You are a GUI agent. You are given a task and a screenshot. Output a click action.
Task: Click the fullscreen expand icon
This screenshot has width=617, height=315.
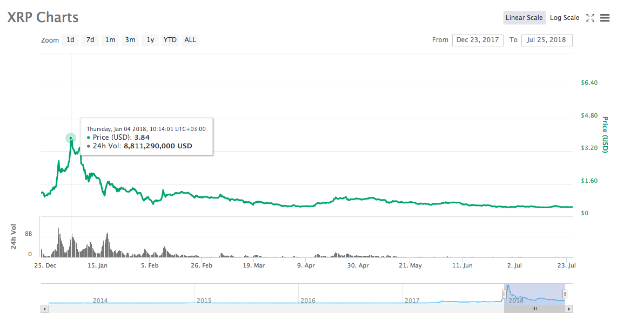pos(590,17)
